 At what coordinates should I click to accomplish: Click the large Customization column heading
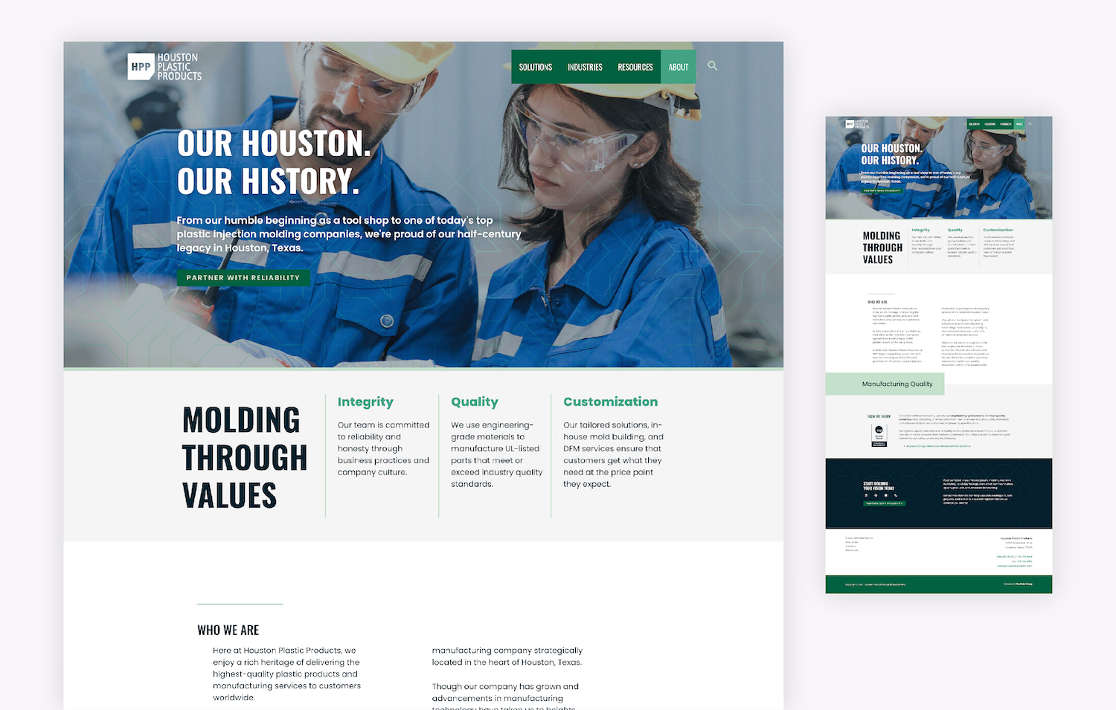[611, 401]
